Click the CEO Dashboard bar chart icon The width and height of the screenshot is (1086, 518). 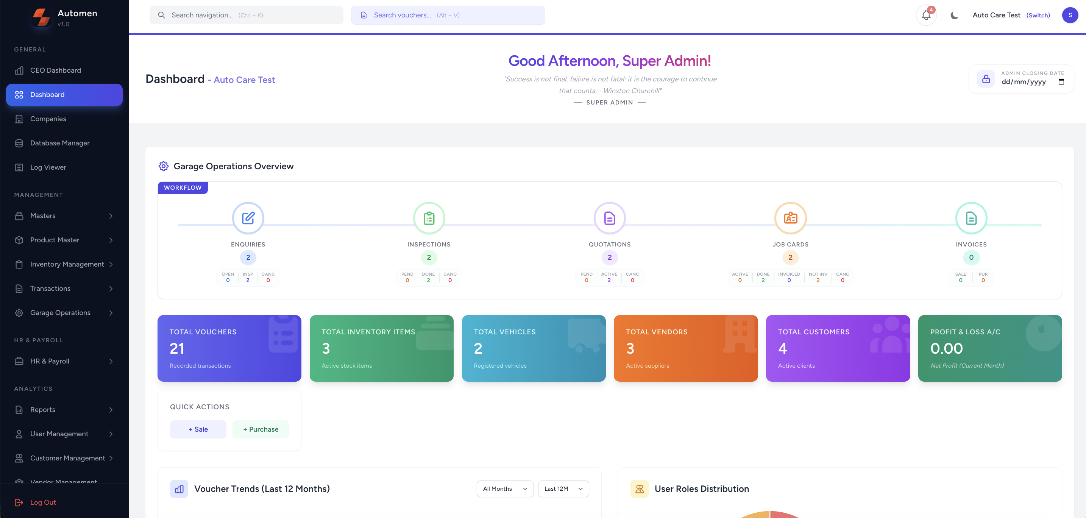click(19, 70)
